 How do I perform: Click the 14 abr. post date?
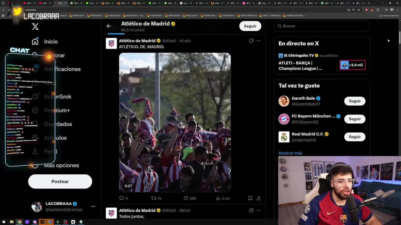pyautogui.click(x=185, y=41)
